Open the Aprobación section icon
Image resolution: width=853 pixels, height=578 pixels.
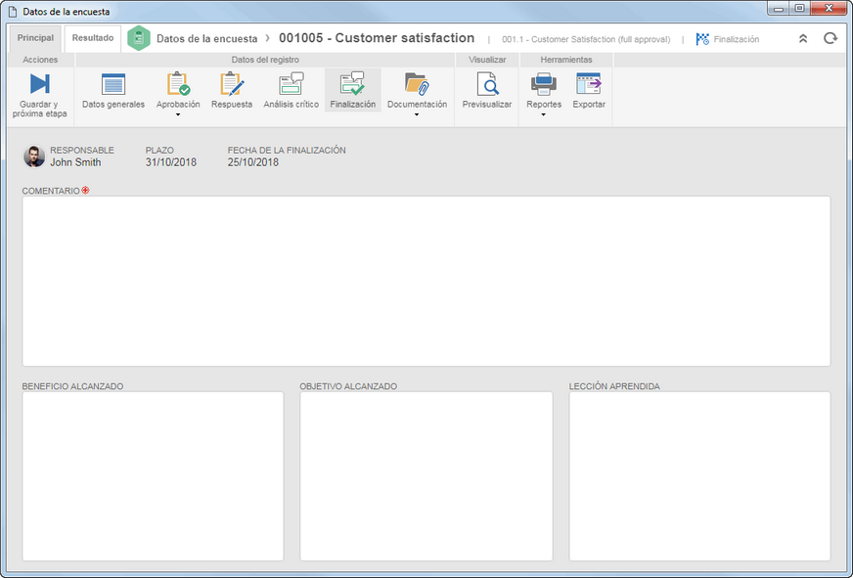pos(178,84)
